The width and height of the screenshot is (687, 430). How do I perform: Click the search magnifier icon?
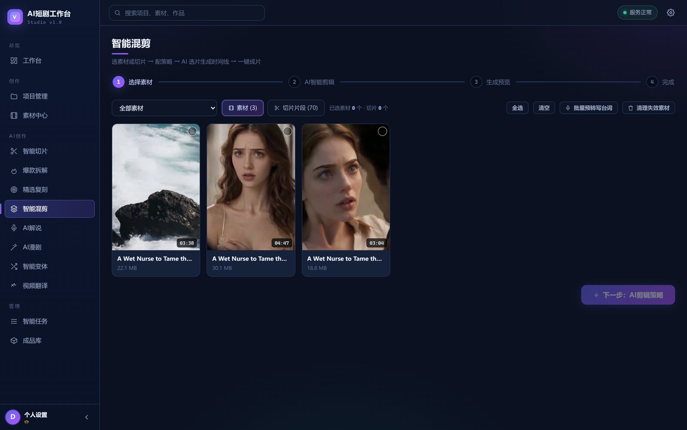[117, 13]
